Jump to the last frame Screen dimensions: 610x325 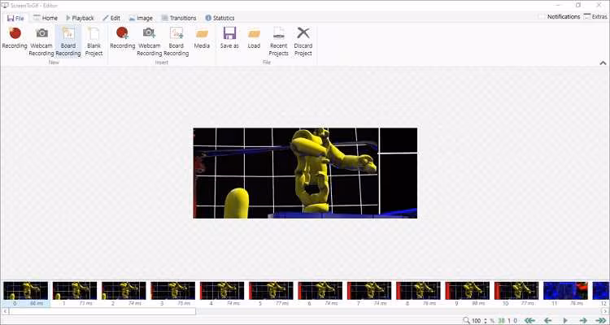[601, 321]
